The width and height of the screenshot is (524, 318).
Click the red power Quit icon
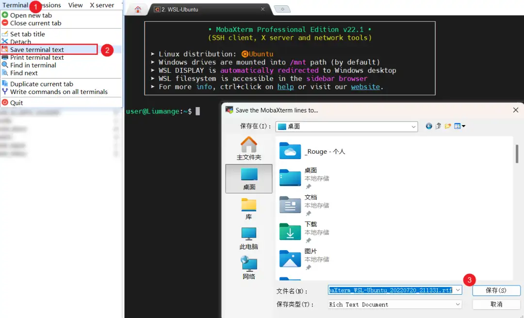coord(5,102)
